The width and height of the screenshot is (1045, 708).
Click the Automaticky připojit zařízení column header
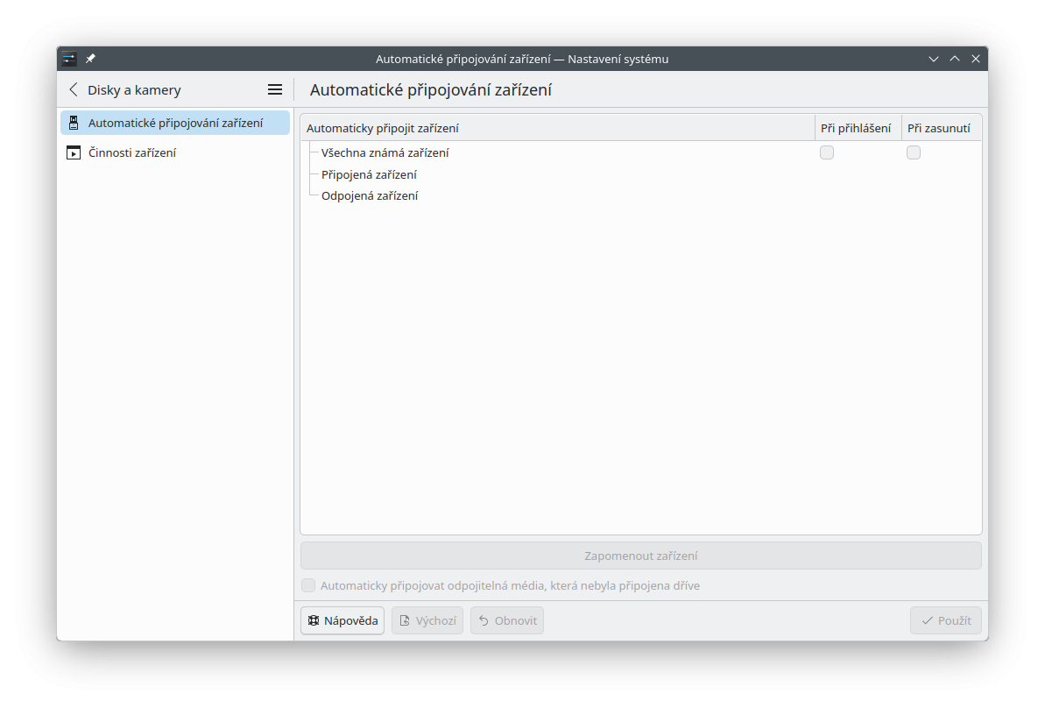[557, 128]
